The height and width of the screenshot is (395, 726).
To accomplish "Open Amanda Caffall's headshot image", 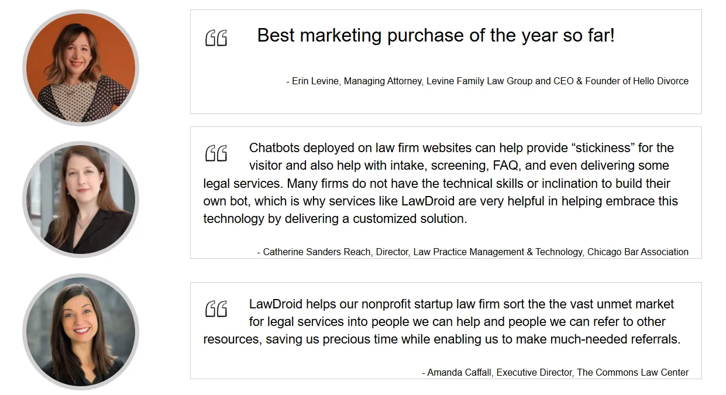I will tap(81, 331).
